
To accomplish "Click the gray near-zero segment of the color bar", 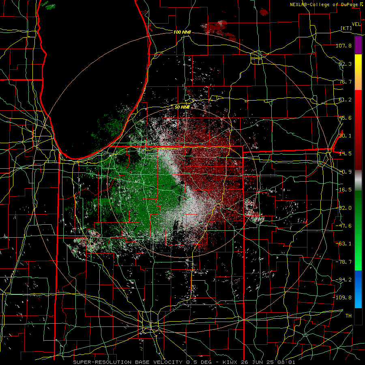I will (358, 179).
